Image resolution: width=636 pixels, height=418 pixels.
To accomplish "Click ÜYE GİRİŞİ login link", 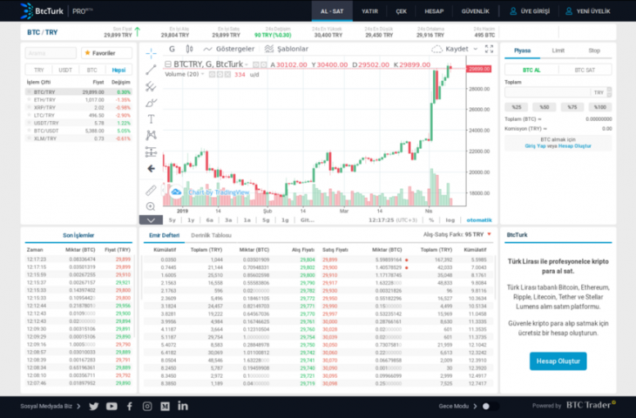I will click(x=530, y=11).
